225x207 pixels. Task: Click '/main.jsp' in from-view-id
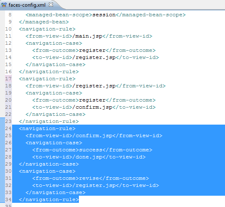pos(87,36)
